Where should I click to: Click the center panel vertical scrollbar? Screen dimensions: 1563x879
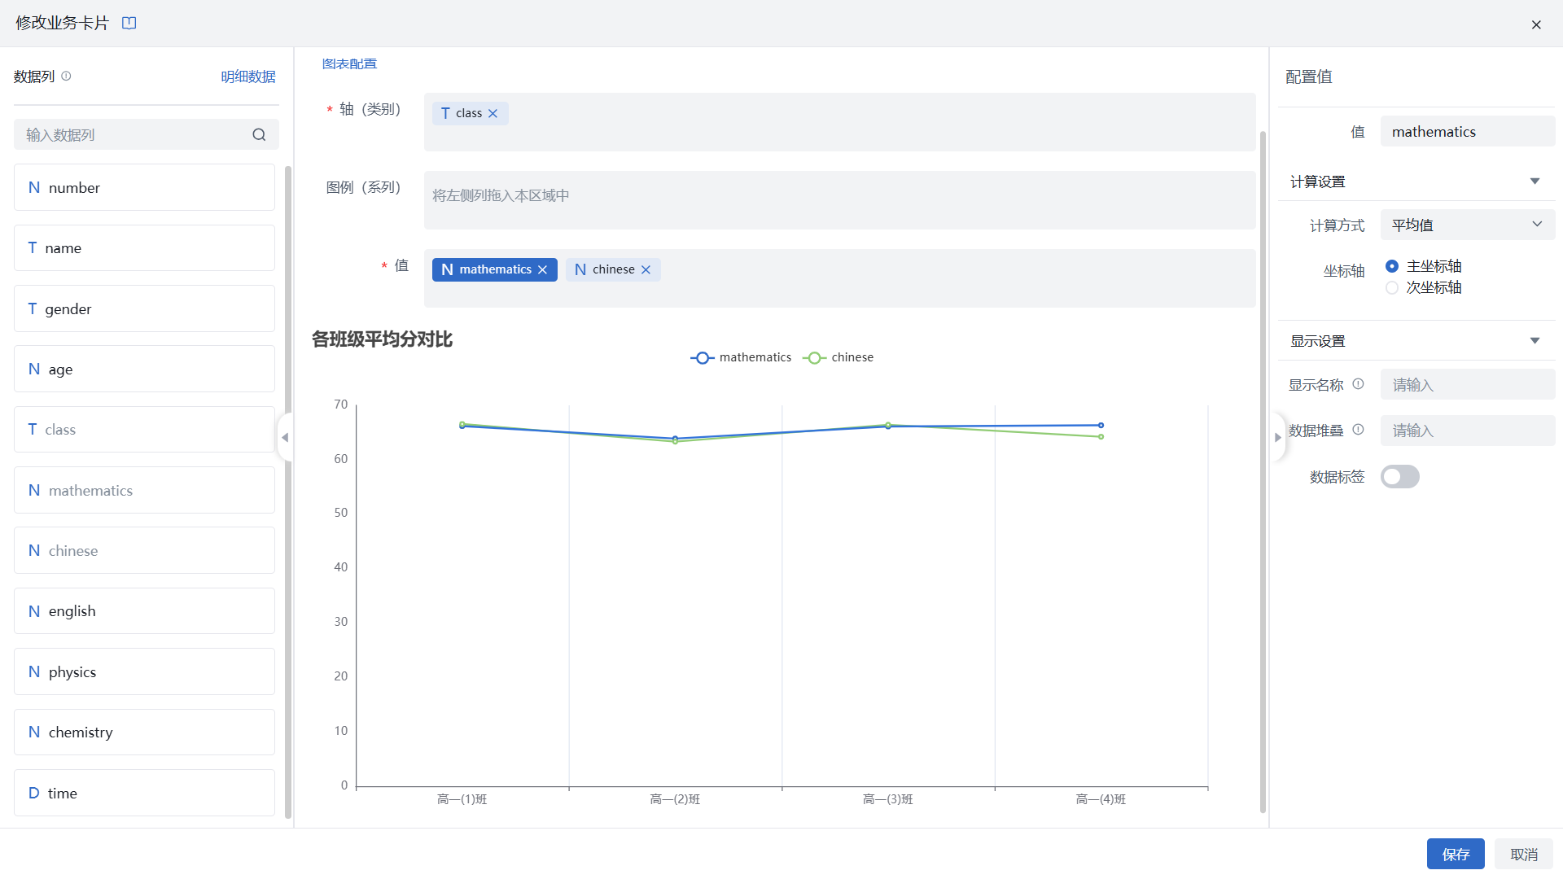[x=1263, y=472]
